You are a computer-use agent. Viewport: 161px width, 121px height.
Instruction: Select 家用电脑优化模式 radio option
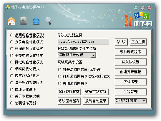(x=11, y=35)
